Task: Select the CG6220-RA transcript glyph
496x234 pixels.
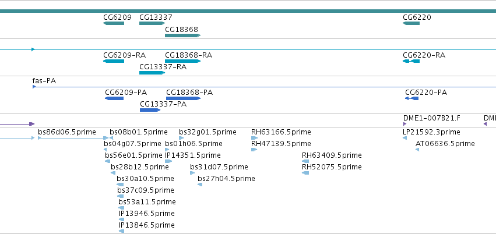Action: coord(411,61)
